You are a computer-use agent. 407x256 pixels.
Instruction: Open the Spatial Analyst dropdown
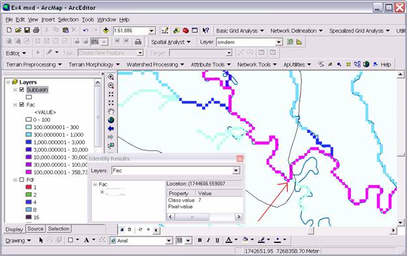click(x=170, y=42)
